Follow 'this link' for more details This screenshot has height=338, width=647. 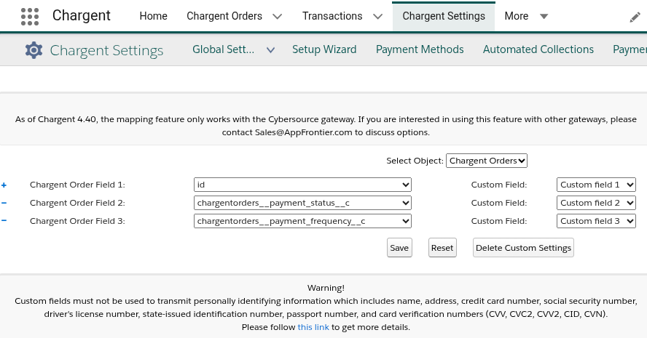[x=313, y=327]
